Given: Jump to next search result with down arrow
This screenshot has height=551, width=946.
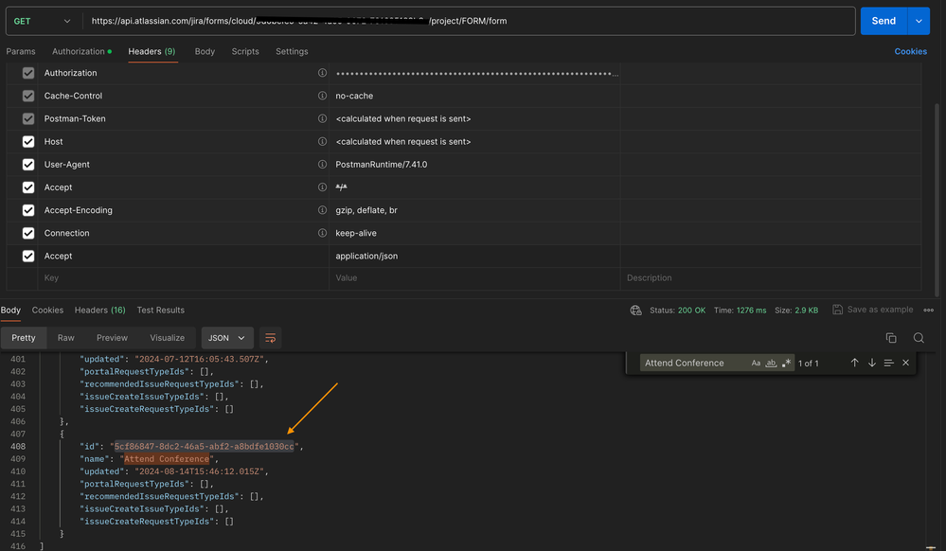Looking at the screenshot, I should [871, 362].
